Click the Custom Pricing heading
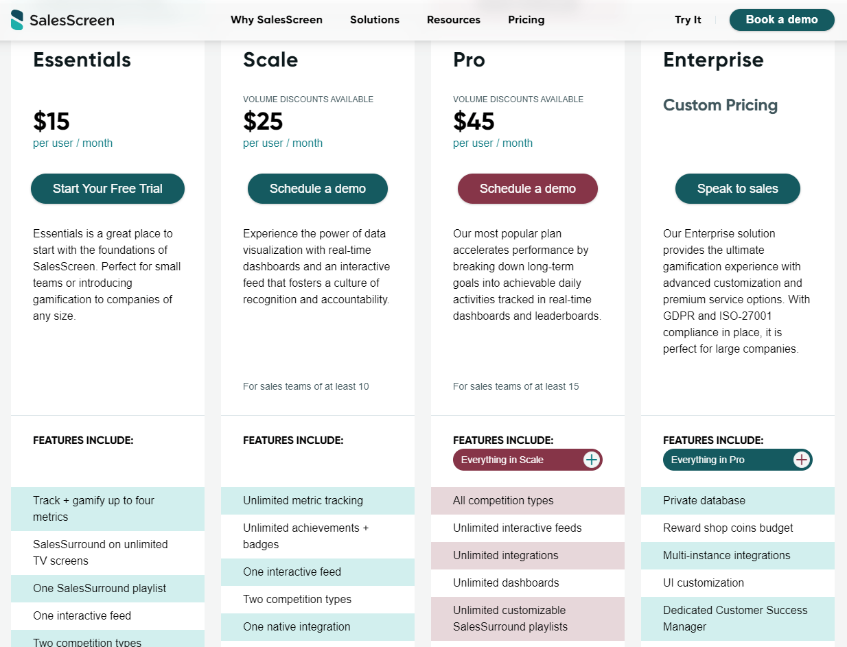The image size is (847, 647). pos(721,106)
